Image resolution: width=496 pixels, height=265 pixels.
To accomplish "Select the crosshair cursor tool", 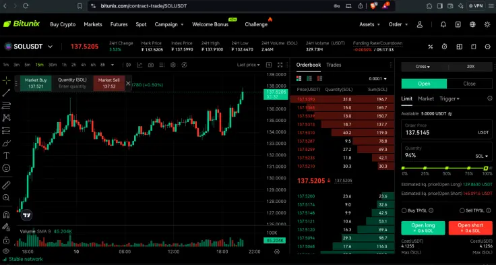I will pos(6,80).
